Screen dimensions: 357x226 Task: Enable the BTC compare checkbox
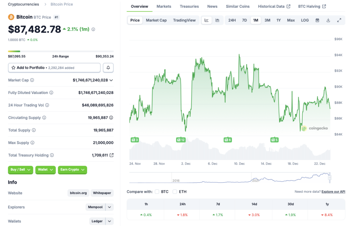[x=157, y=191]
